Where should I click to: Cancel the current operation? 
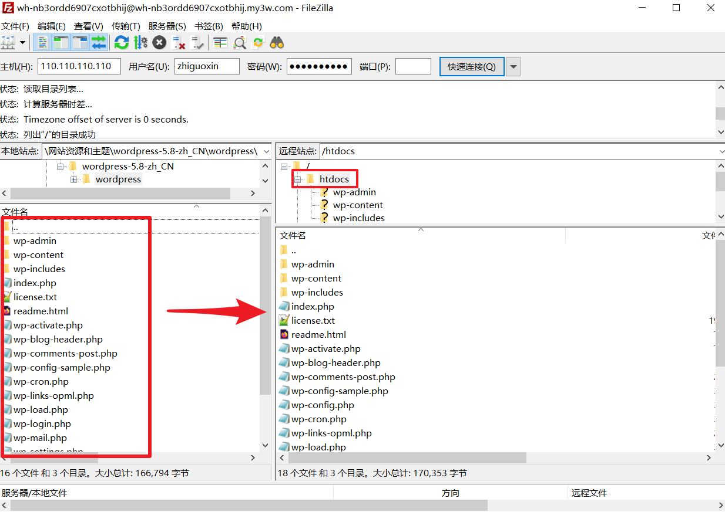[159, 42]
